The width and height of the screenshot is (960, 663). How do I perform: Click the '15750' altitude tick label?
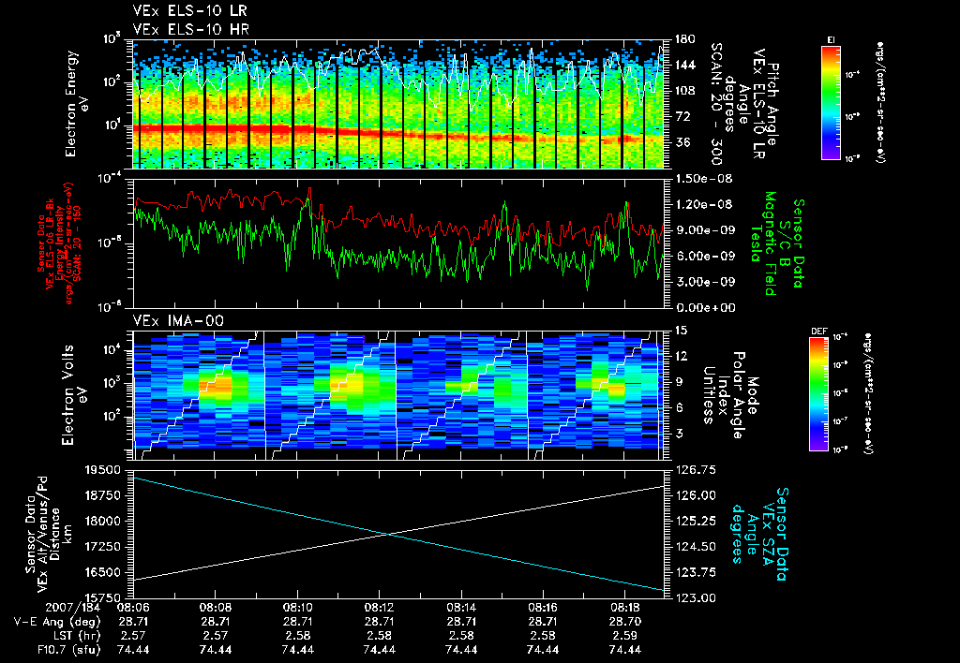(x=104, y=598)
